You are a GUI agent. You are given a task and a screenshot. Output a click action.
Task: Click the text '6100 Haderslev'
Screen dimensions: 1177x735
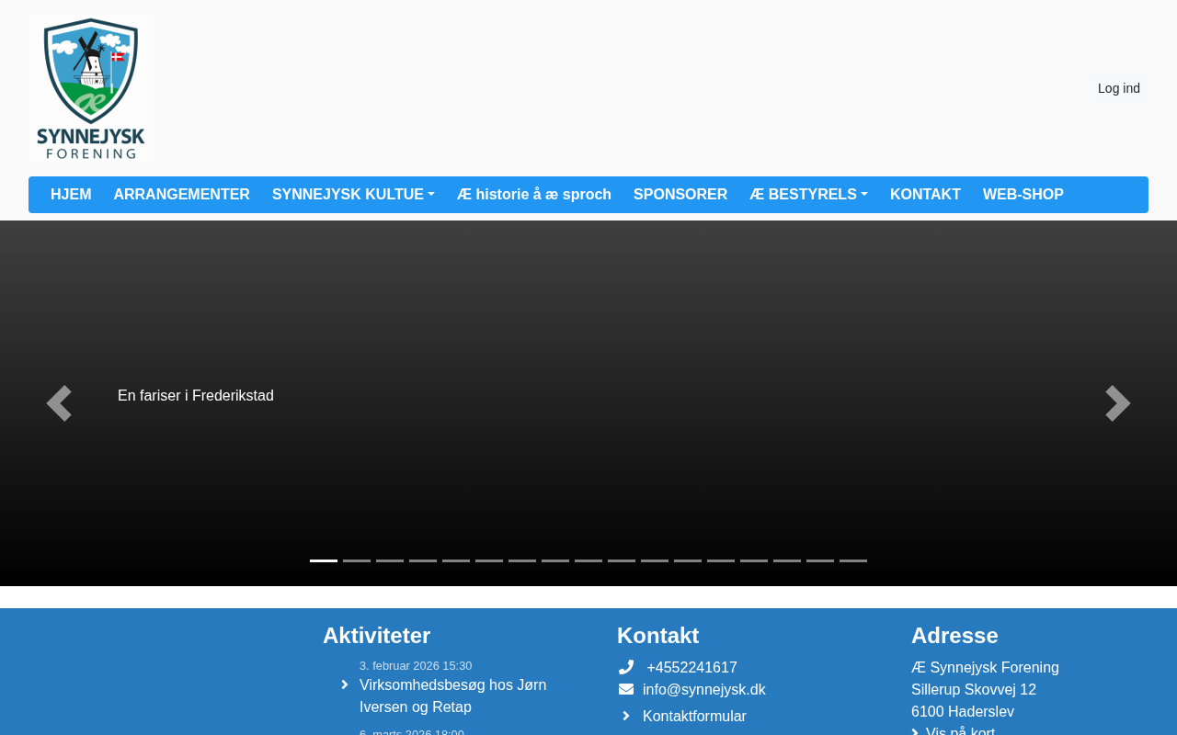pos(963,712)
